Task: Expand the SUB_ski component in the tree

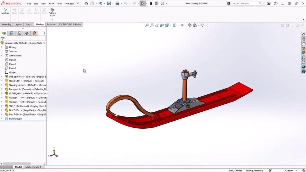Action: click(x=2, y=93)
